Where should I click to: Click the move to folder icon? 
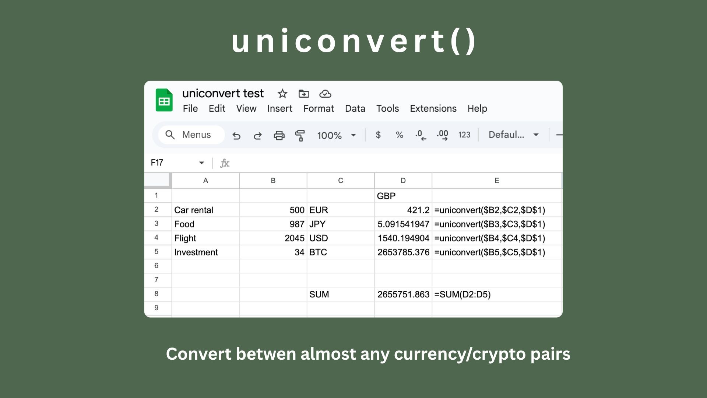[x=304, y=94]
